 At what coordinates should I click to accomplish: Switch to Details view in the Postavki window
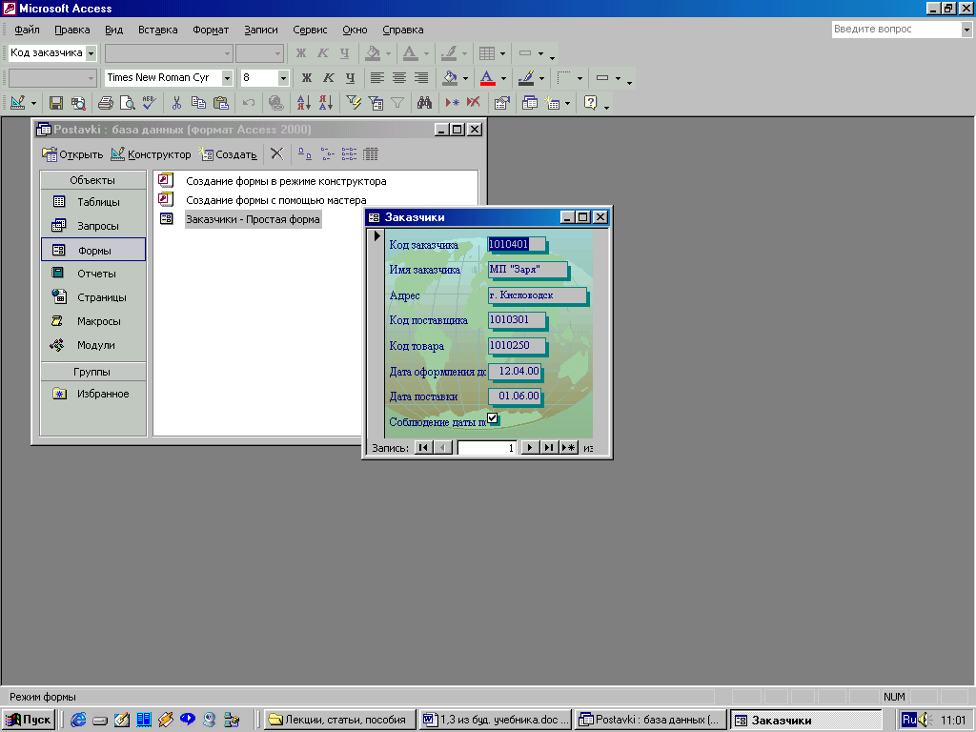(x=371, y=153)
